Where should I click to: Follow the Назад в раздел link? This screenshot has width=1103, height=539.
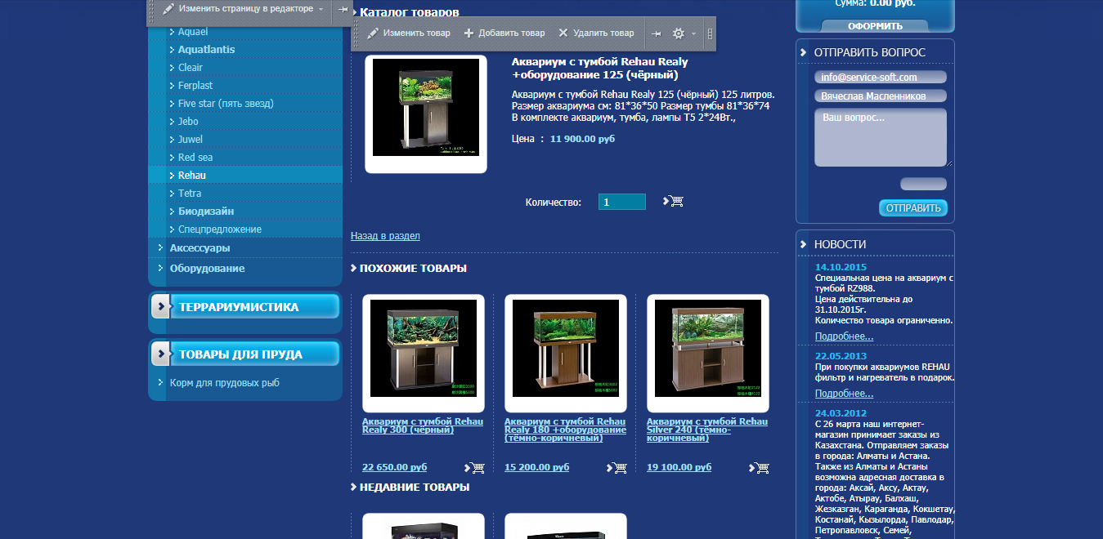pyautogui.click(x=385, y=236)
